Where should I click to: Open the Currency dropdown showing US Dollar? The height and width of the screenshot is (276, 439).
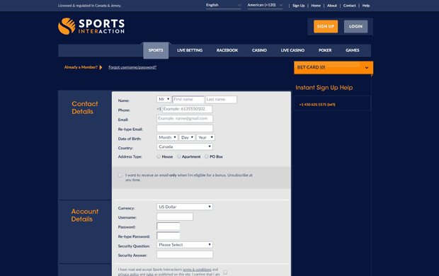(x=185, y=207)
